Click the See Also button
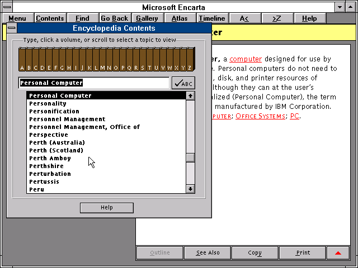This screenshot has width=358, height=268. pos(208,253)
